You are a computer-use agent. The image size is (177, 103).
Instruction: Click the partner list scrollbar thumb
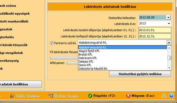(169, 58)
